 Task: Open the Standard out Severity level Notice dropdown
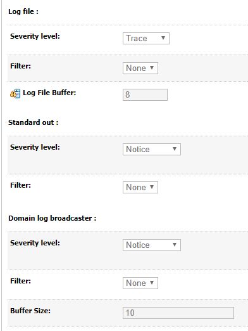(152, 149)
